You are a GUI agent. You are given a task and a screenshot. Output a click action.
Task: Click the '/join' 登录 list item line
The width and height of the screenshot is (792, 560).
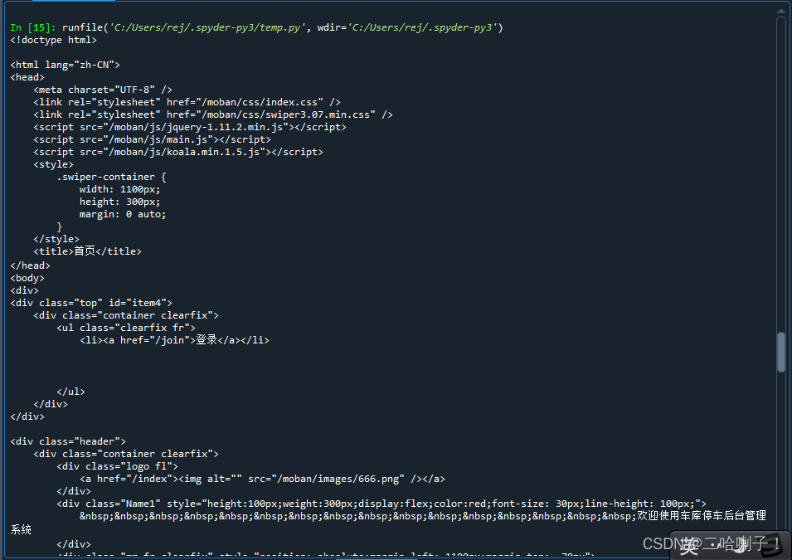(174, 340)
